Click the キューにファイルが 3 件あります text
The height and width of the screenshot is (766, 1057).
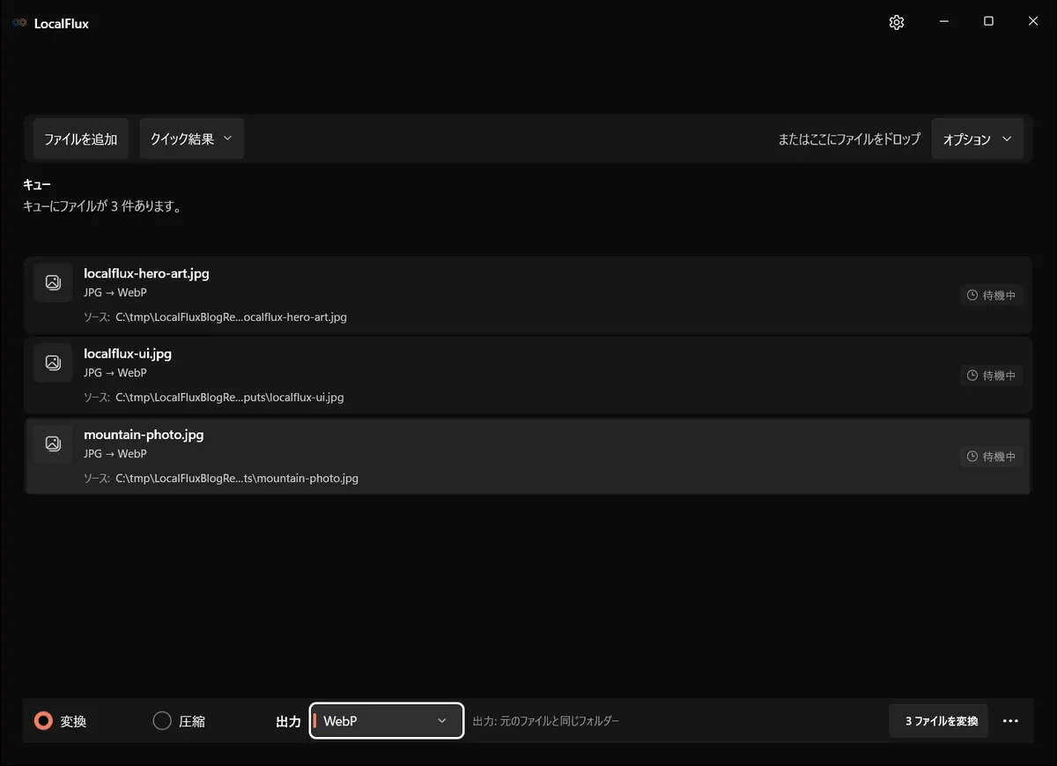point(102,207)
